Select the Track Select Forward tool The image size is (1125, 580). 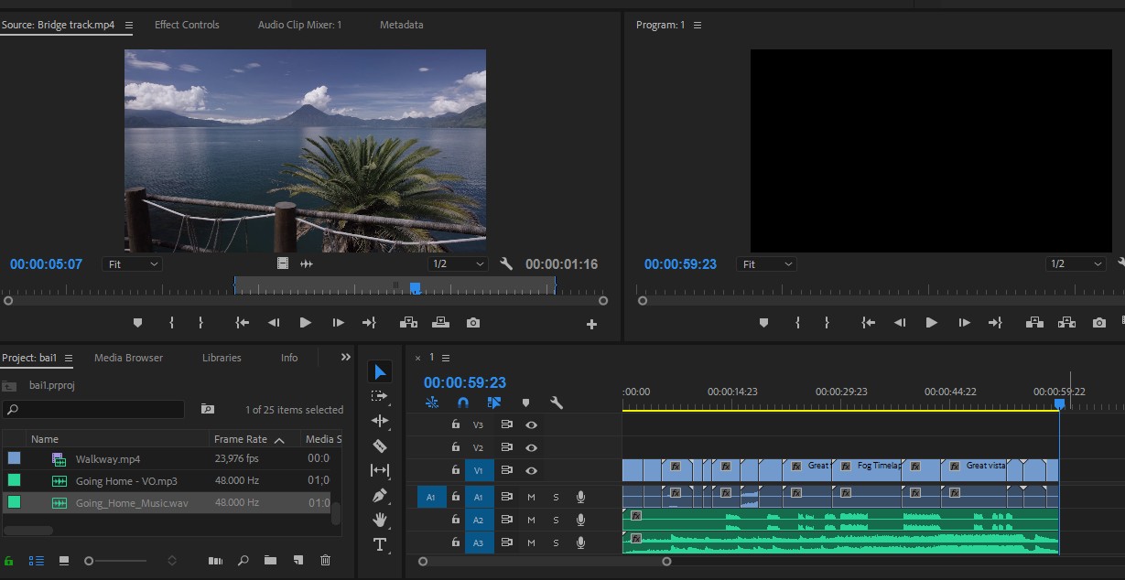(380, 396)
